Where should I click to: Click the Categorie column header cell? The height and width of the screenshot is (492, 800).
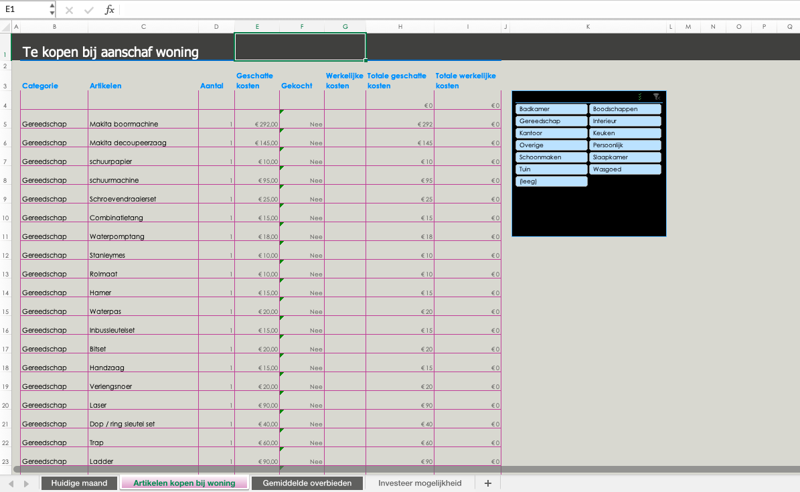pos(54,80)
